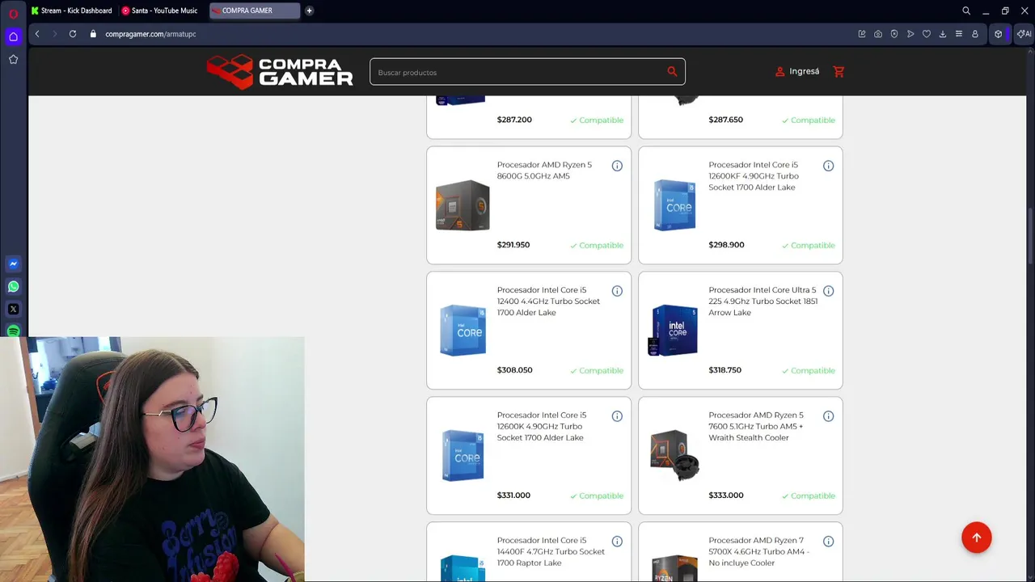Open the downloads icon
Viewport: 1035px width, 582px height.
click(943, 34)
